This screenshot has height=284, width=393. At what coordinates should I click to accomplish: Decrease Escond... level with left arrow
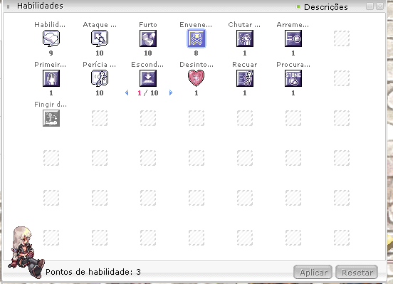pos(127,93)
